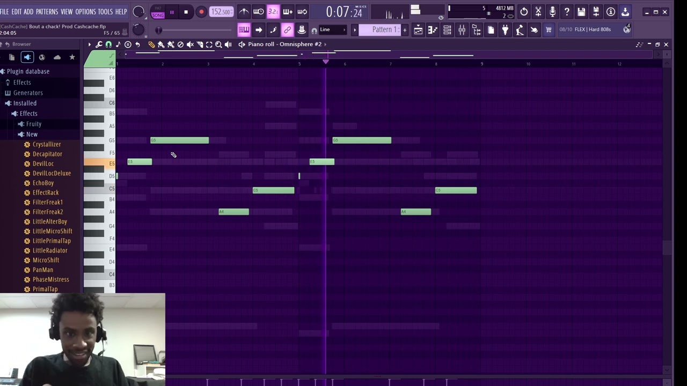This screenshot has height=386, width=687.
Task: Click the microphone recording icon
Action: pyautogui.click(x=552, y=12)
